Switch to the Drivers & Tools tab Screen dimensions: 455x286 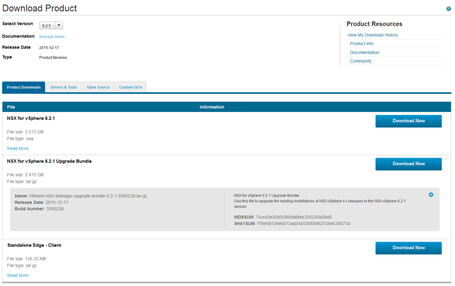click(x=64, y=87)
